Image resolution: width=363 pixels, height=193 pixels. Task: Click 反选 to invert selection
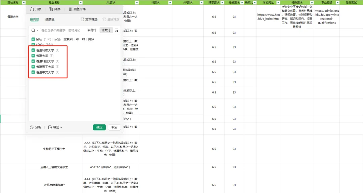57,39
